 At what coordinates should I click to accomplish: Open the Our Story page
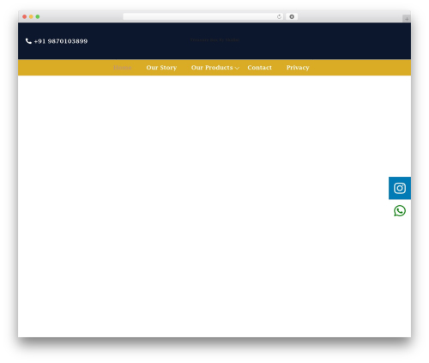(x=161, y=68)
